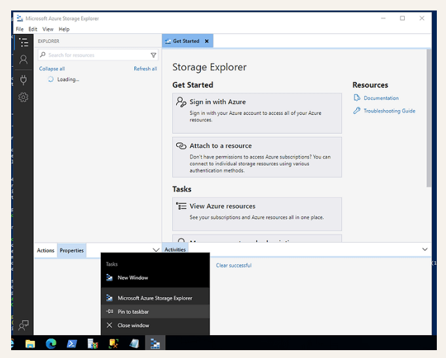The image size is (446, 358).
Task: Click the Documentation page icon
Action: (357, 98)
